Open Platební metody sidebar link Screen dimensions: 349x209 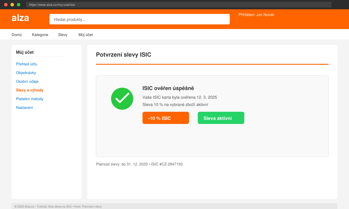pyautogui.click(x=30, y=99)
